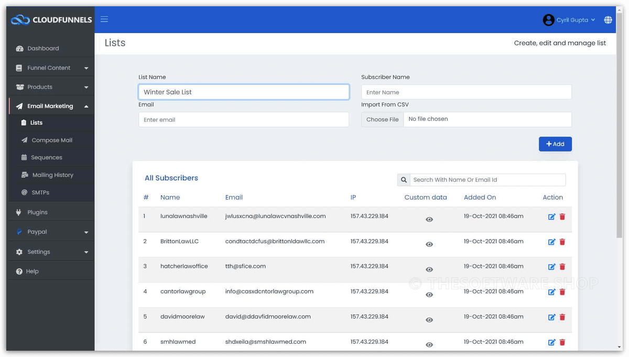Expand the Paypal submenu arrow
This screenshot has width=629, height=357.
(86, 232)
